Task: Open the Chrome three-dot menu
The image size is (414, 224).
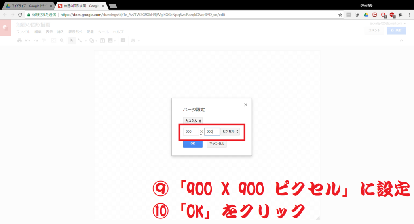Action: click(x=409, y=15)
